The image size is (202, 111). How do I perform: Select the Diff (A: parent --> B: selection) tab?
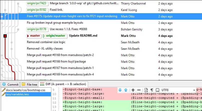coord(63,84)
